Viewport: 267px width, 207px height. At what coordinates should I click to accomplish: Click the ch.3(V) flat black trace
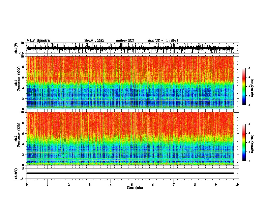click(130, 173)
